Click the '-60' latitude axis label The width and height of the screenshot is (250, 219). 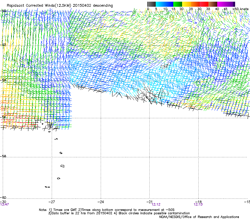click(x=3, y=197)
